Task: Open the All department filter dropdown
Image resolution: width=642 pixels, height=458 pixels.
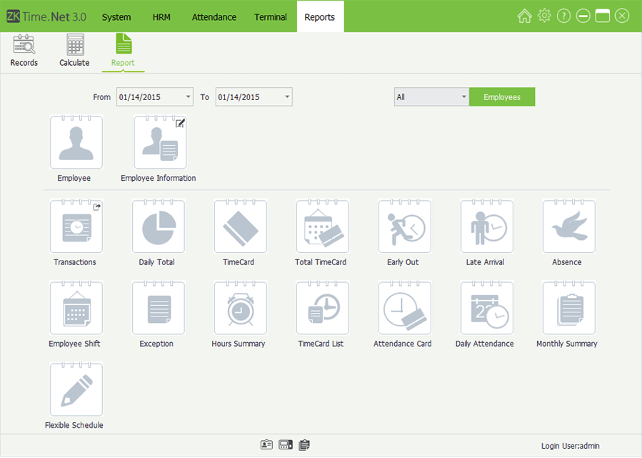Action: (463, 97)
